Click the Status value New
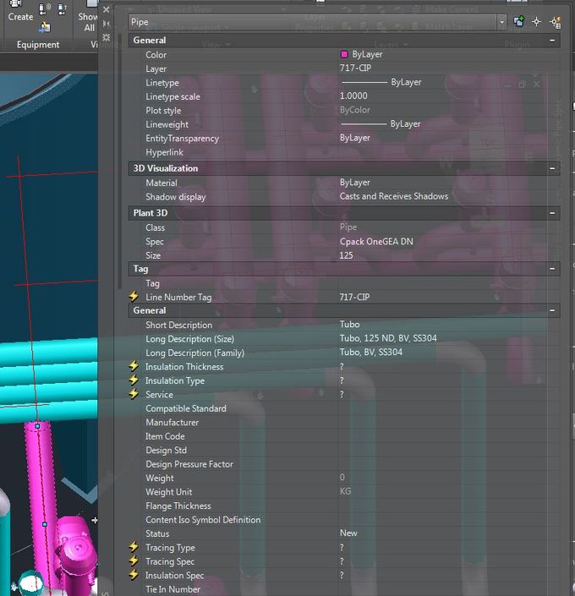This screenshot has height=596, width=575. pyautogui.click(x=348, y=533)
